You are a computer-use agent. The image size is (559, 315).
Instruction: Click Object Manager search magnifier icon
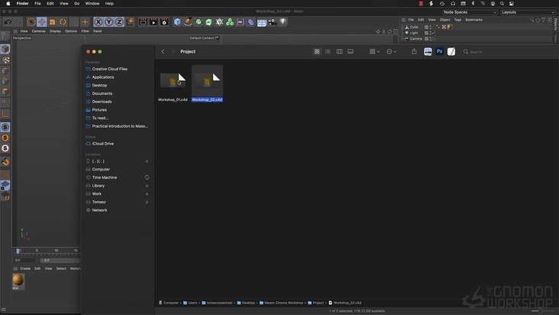532,20
